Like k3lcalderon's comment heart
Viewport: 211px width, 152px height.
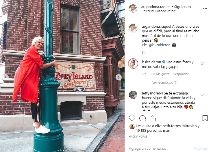(x=202, y=64)
